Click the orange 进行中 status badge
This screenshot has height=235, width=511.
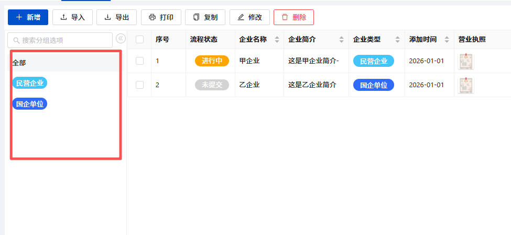click(212, 61)
